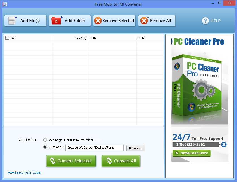Viewport: 237px width, 182px height.
Task: Click the Convert Selected recycle icon
Action: tap(52, 161)
